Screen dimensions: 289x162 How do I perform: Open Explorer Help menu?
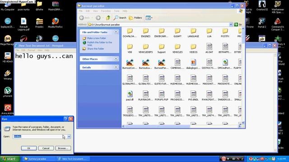pos(125,11)
